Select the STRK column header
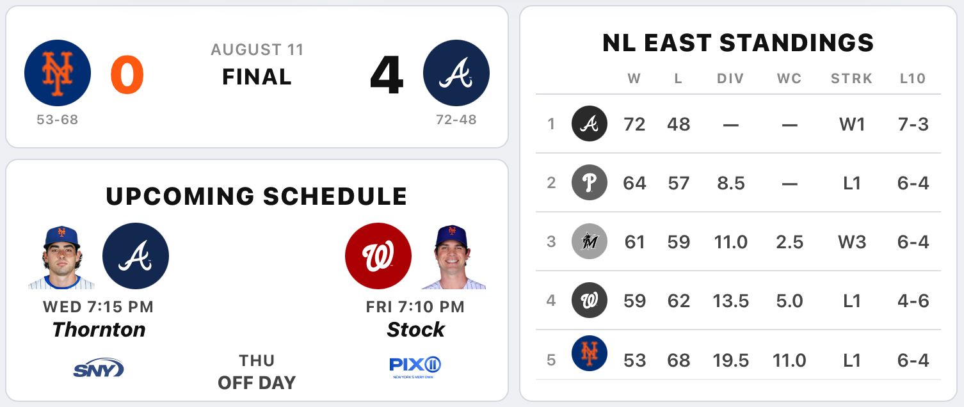Screen dimensions: 964x407 [851, 79]
